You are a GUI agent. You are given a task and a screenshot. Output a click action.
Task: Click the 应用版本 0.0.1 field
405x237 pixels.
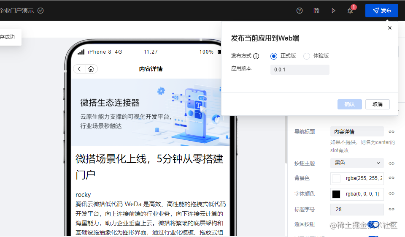pyautogui.click(x=300, y=70)
